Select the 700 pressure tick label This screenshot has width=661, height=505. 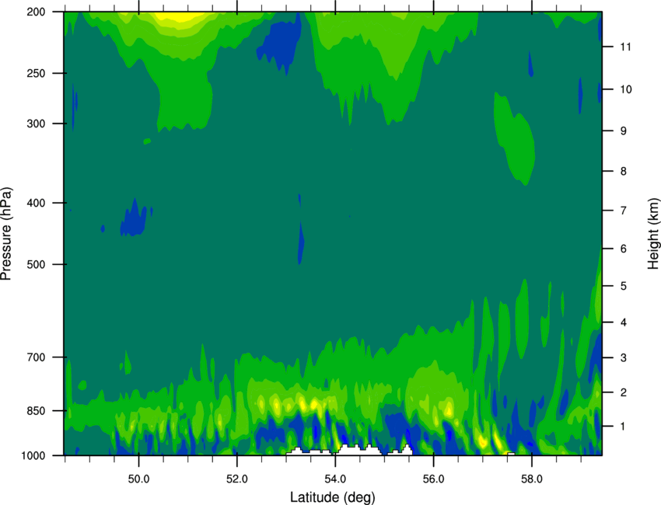36,357
